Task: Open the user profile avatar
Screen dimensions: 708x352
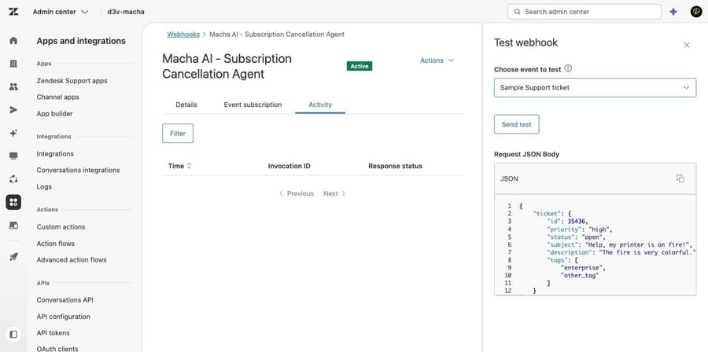Action: point(696,12)
